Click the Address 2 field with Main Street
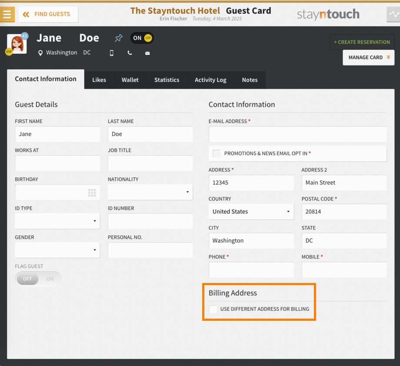Screen dimensions: 400x366 click(344, 183)
